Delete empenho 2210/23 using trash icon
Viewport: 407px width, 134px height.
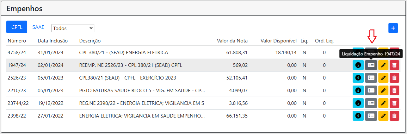click(x=395, y=91)
